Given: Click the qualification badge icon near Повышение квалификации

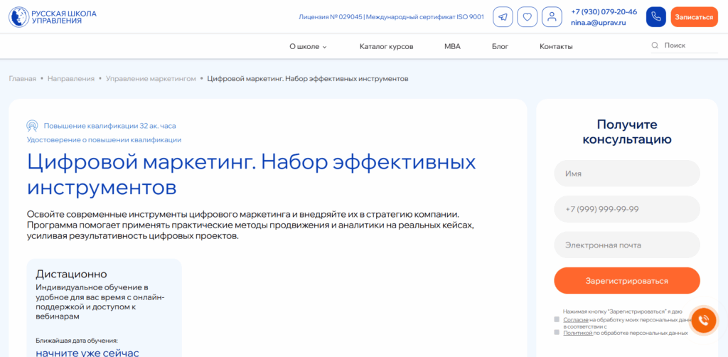Looking at the screenshot, I should click(32, 126).
